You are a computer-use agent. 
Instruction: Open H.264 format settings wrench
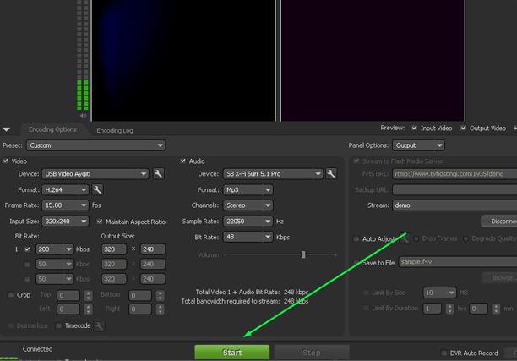(97, 189)
